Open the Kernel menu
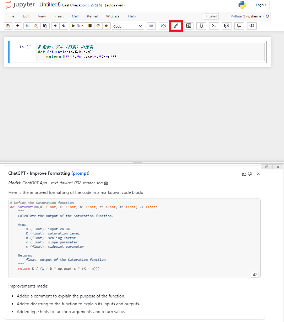The image size is (284, 322). 92,16
